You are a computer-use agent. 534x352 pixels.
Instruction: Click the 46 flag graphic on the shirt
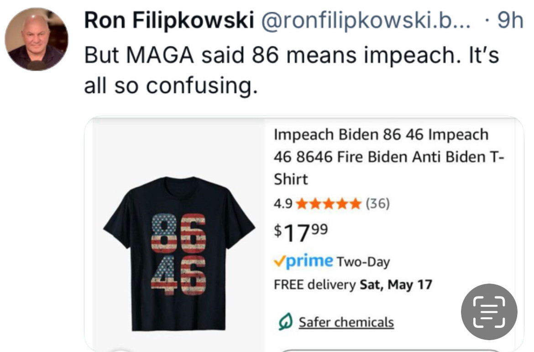pyautogui.click(x=178, y=275)
